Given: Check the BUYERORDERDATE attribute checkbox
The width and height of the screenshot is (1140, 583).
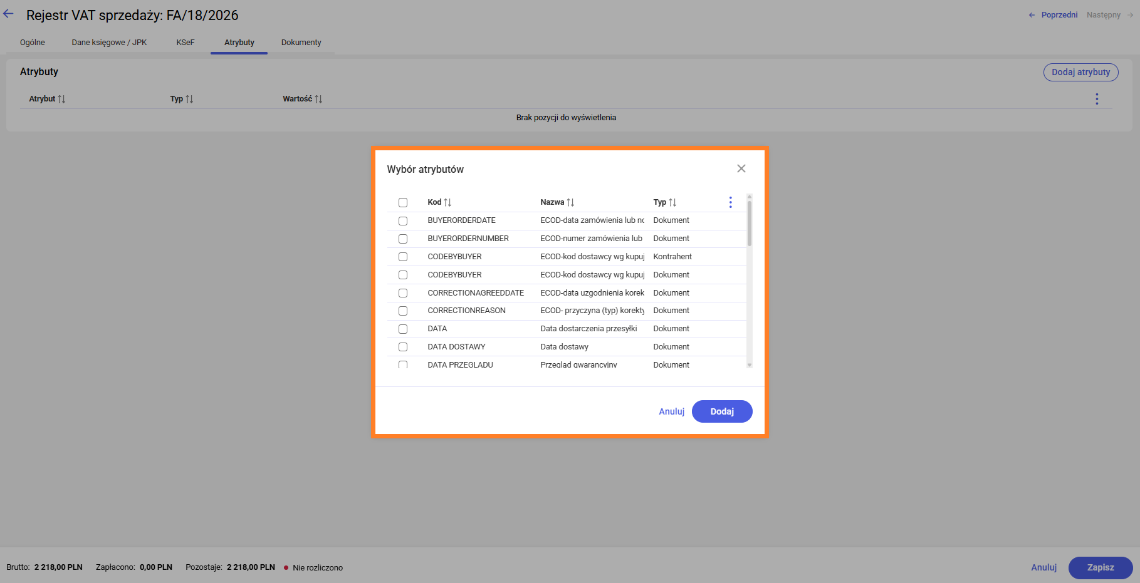Looking at the screenshot, I should tap(403, 220).
